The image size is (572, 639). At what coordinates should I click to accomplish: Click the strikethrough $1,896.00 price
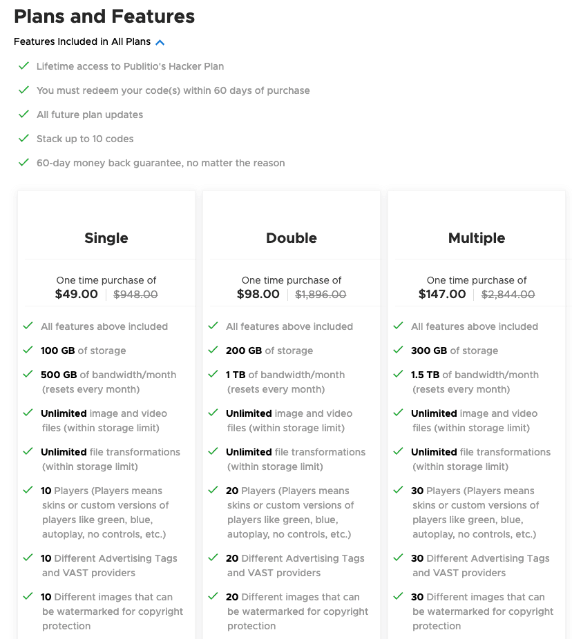pos(321,294)
